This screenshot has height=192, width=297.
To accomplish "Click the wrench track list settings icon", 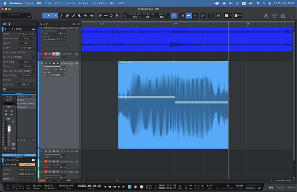I will pos(41,24).
